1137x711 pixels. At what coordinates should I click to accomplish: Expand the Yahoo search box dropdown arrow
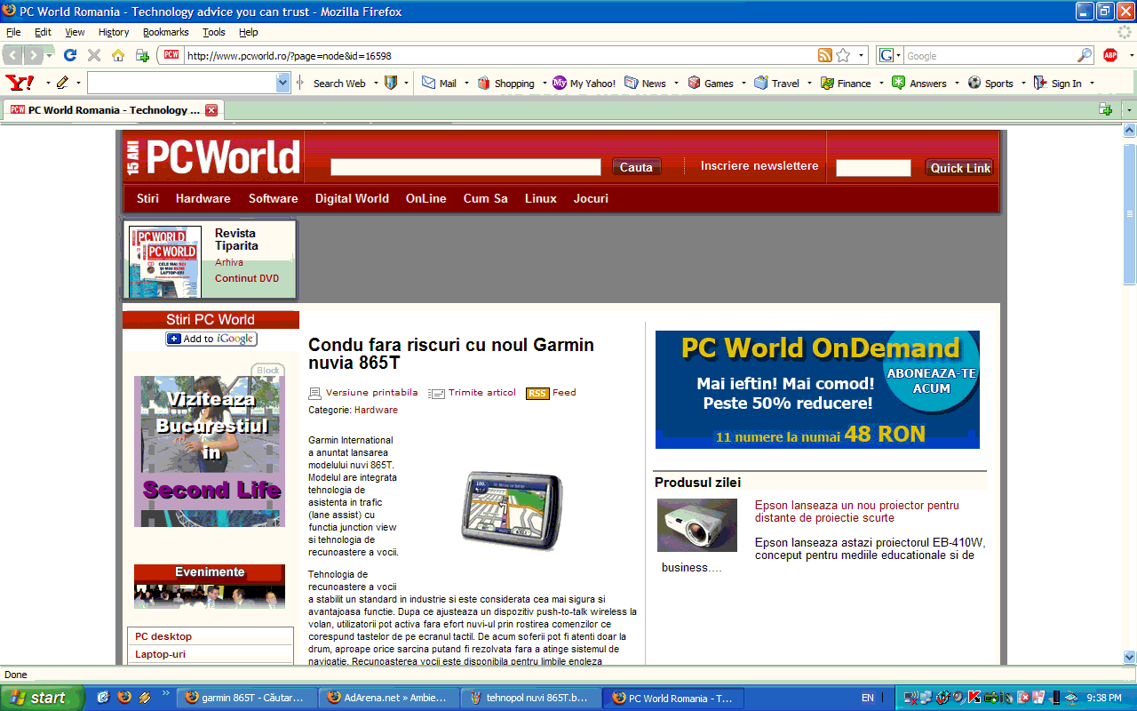pos(283,83)
